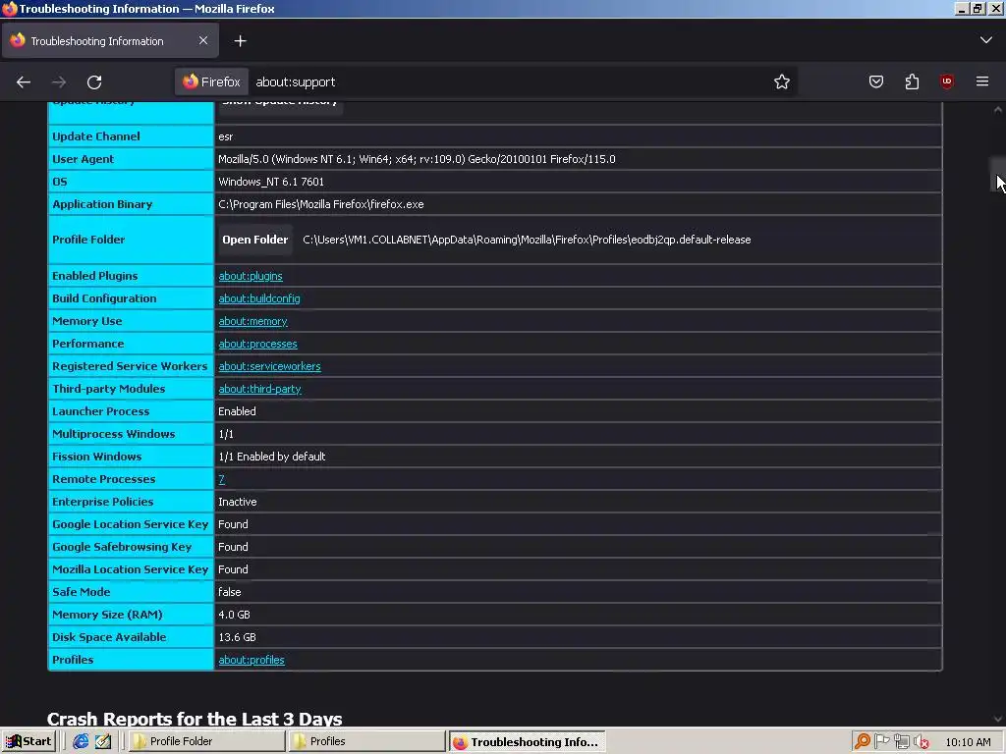Open a new tab with plus
Image resolution: width=1006 pixels, height=754 pixels.
click(x=240, y=41)
